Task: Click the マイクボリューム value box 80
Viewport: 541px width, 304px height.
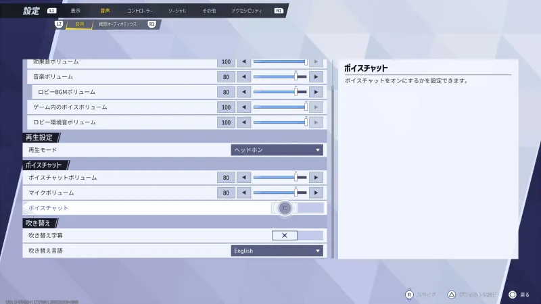Action: click(x=226, y=193)
